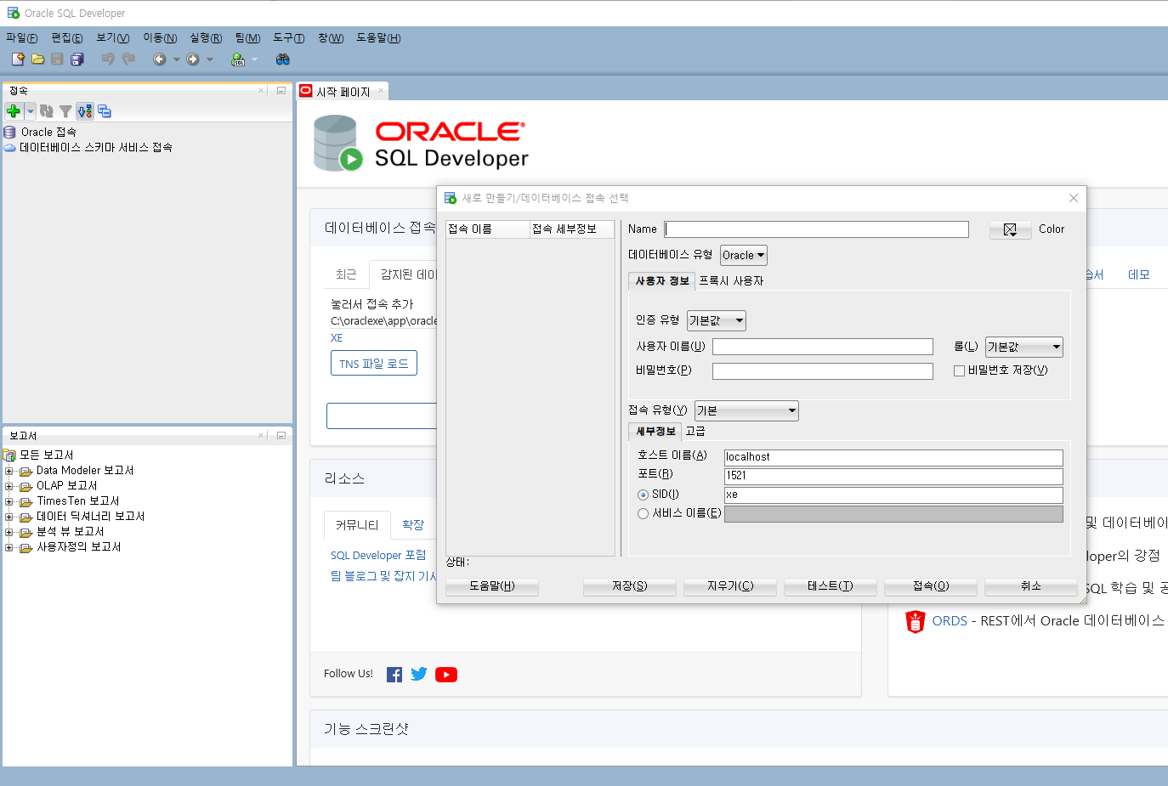Click the 지우기(C) button
The width and height of the screenshot is (1168, 786).
[730, 586]
